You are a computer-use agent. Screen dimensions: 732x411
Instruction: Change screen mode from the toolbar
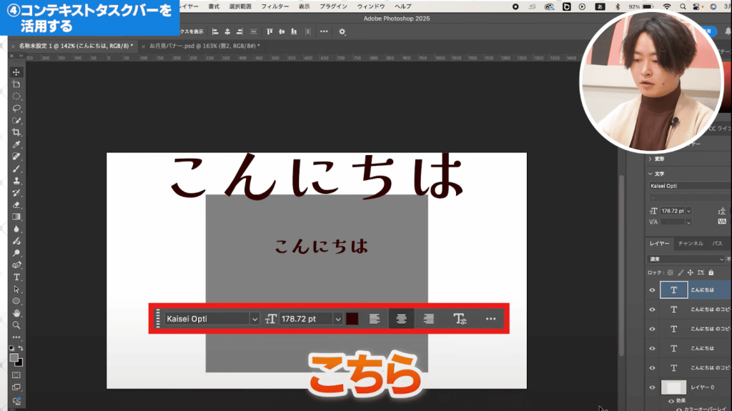tap(16, 387)
